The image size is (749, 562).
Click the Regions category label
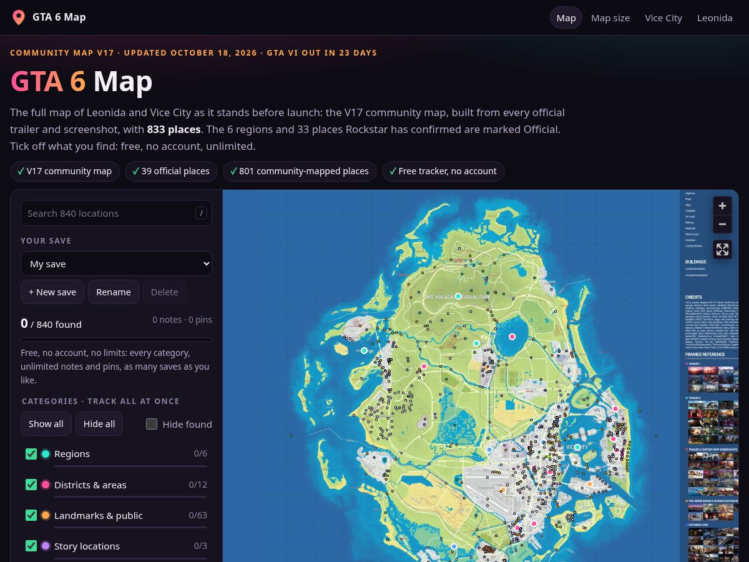pyautogui.click(x=72, y=454)
